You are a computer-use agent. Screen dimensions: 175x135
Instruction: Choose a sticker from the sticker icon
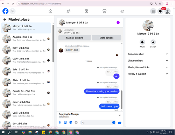[x=71, y=122]
